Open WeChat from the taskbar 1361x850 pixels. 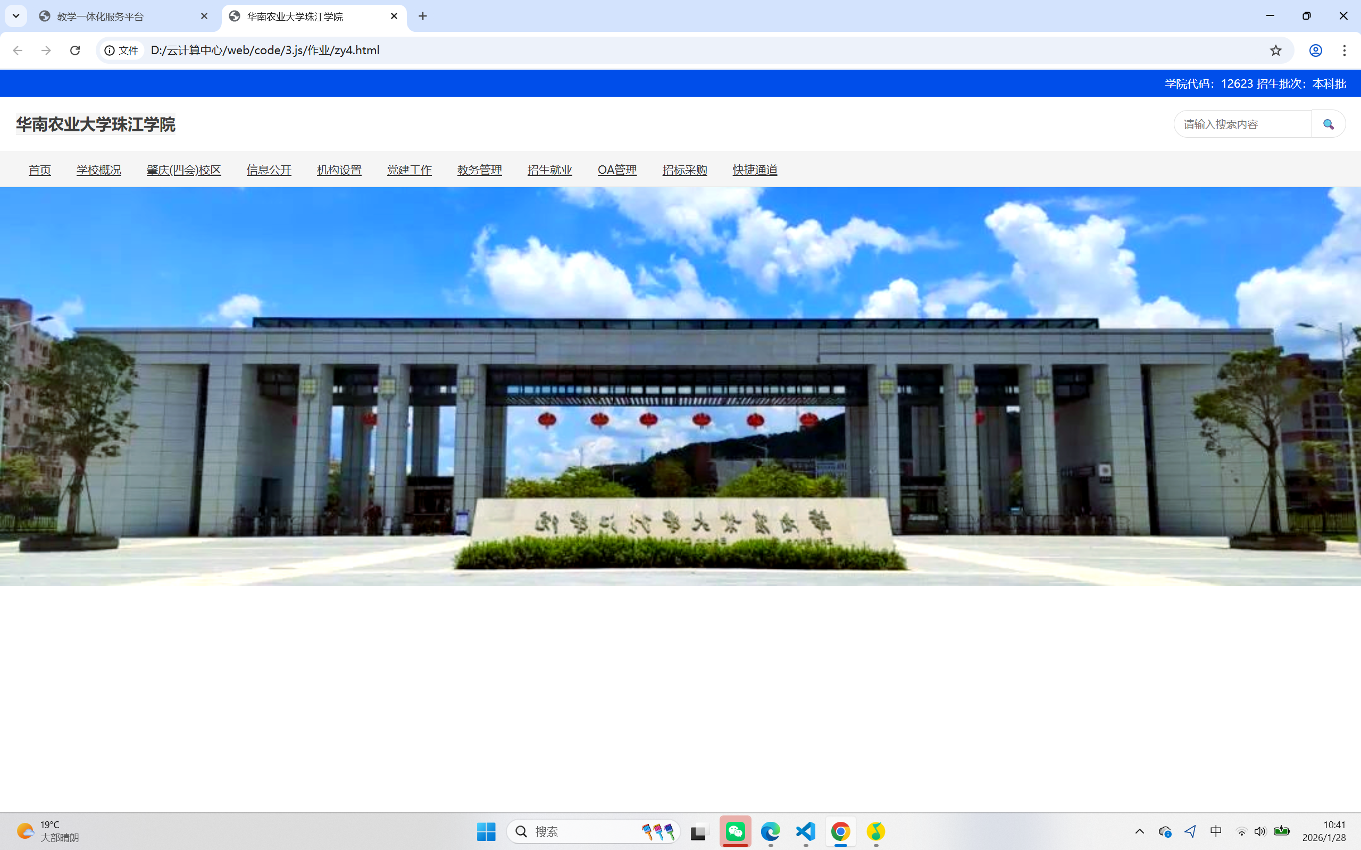coord(735,831)
